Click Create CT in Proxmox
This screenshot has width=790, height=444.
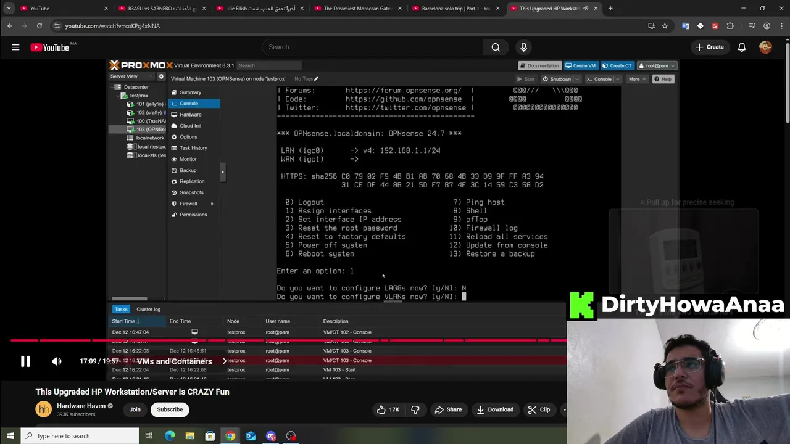click(617, 65)
